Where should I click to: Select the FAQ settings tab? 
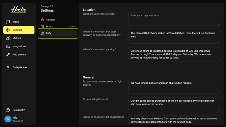(x=58, y=33)
